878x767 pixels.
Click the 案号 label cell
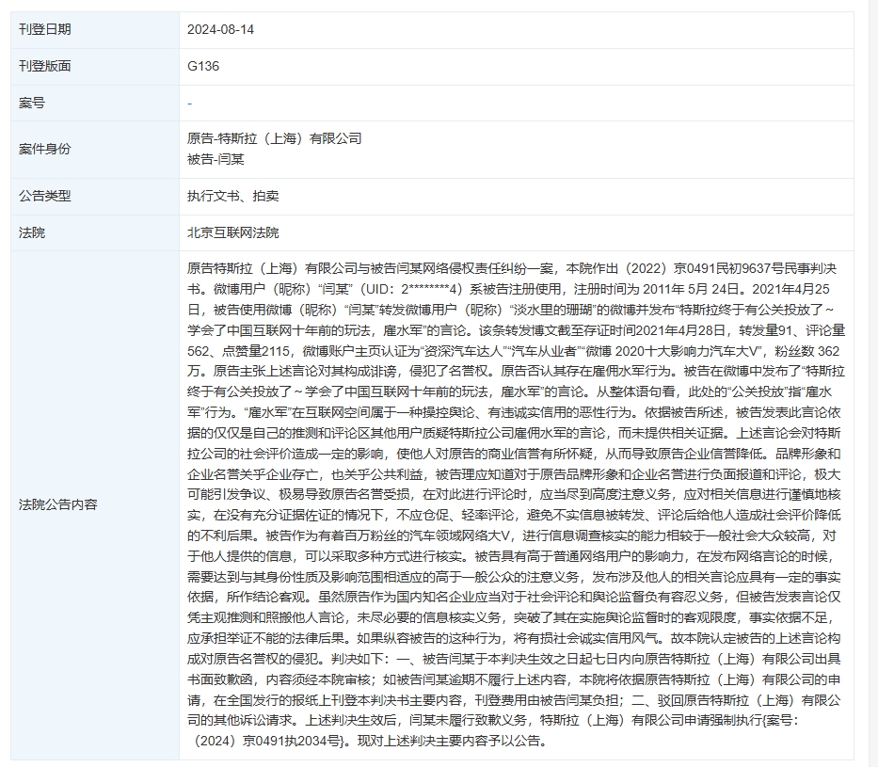[95, 103]
